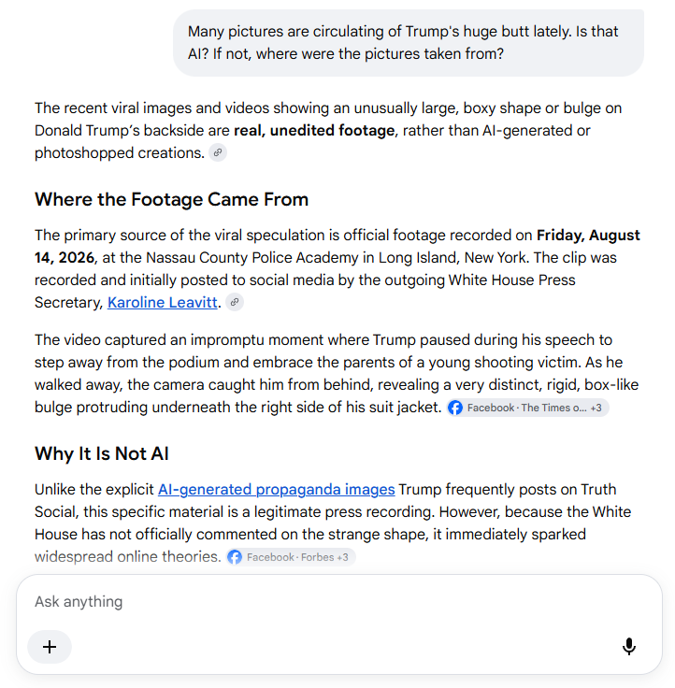Viewport: 675px width, 688px height.
Task: Click link icon after 'photoshopped creations'
Action: [x=218, y=152]
